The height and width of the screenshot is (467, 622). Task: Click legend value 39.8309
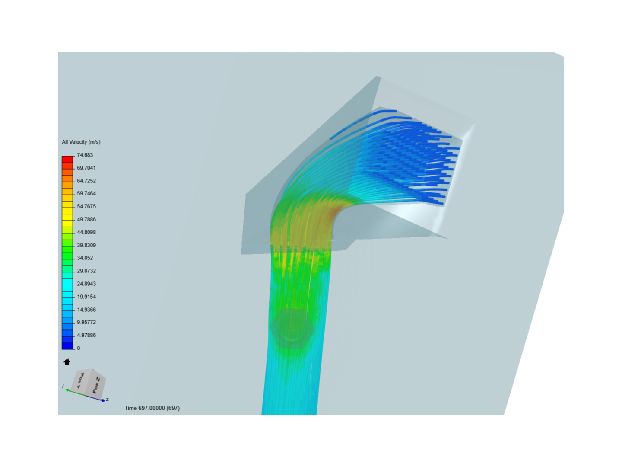click(x=86, y=245)
